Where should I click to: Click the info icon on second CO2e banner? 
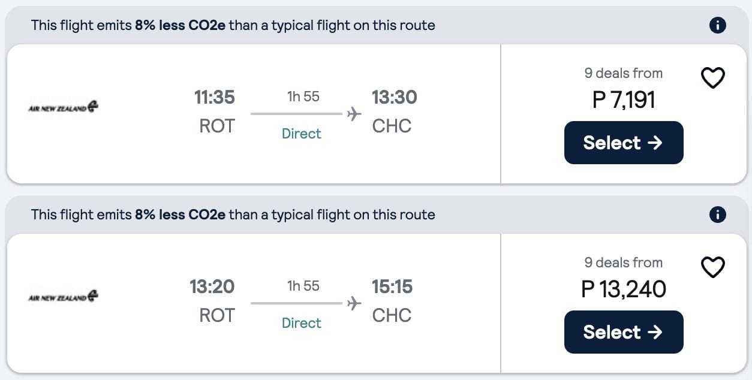[717, 214]
